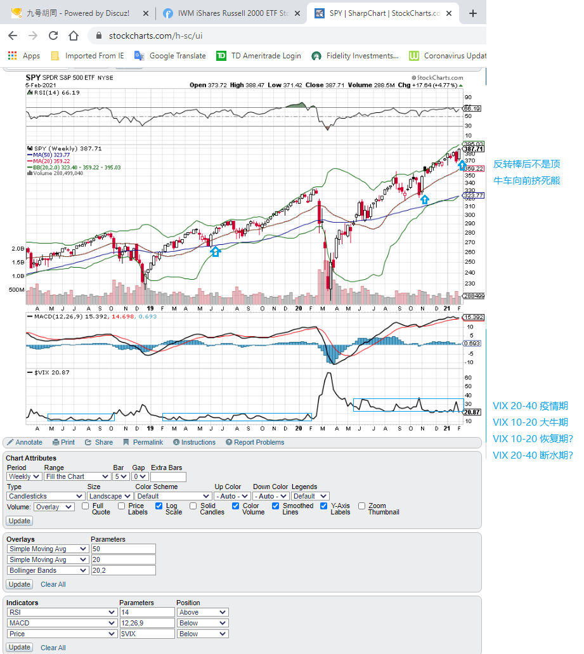Open the Period dropdown set to Weekly
The image size is (584, 654).
pyautogui.click(x=24, y=476)
